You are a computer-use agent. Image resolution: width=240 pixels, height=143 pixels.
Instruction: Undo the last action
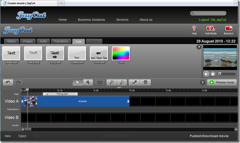8,83
